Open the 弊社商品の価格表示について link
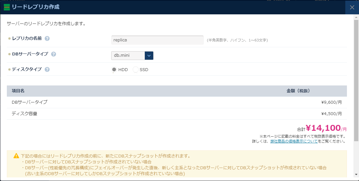 point(294,141)
